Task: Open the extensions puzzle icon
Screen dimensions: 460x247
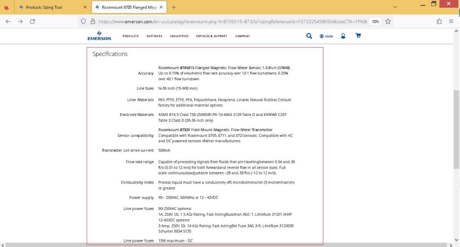Action: [439, 21]
